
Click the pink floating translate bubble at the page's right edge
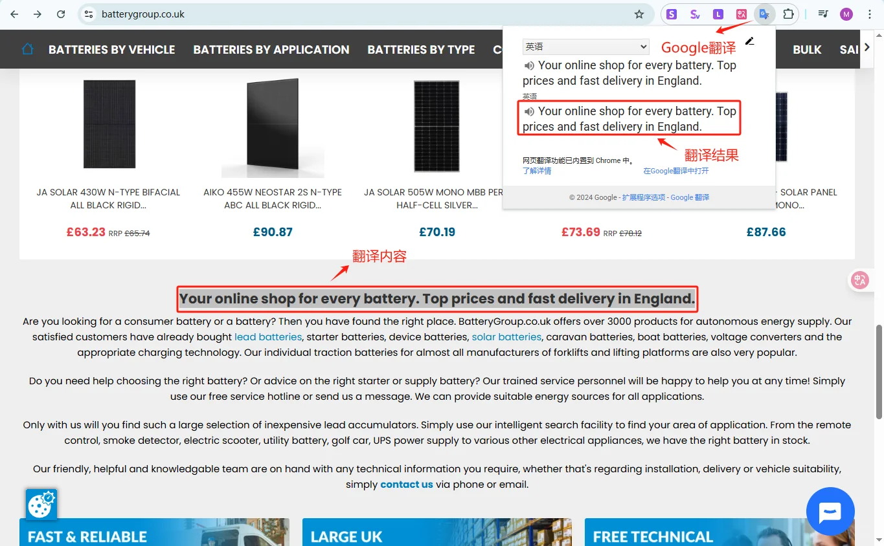pyautogui.click(x=860, y=280)
